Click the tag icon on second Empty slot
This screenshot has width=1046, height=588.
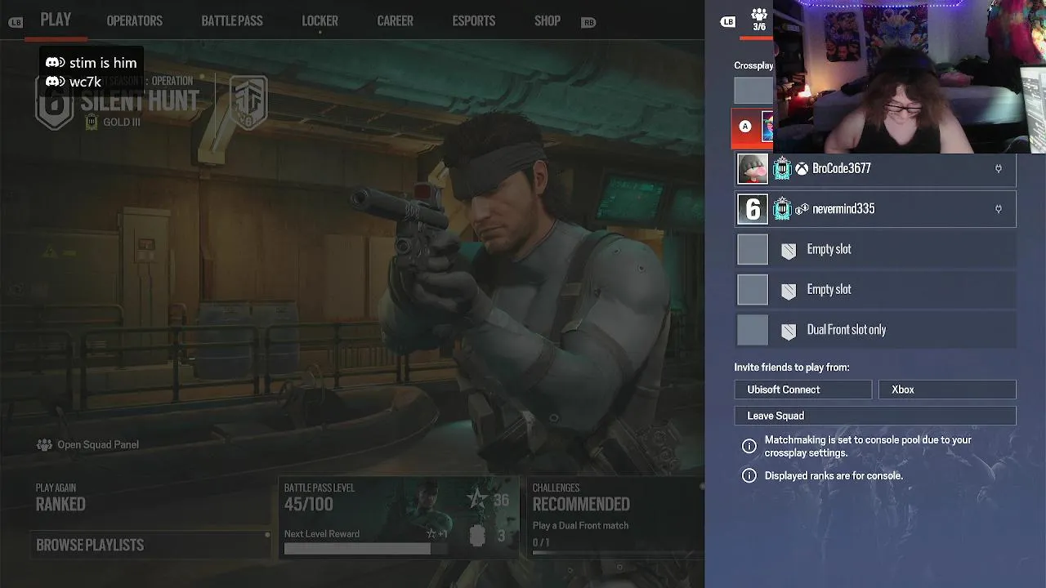pyautogui.click(x=789, y=290)
